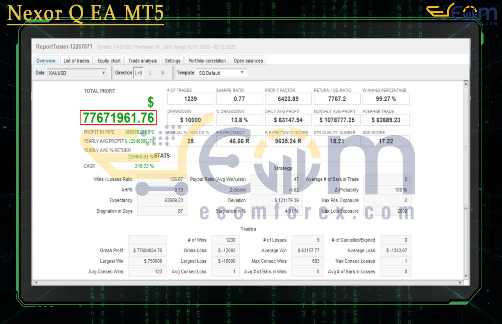
Task: Open the Data XAUUSD dropdown
Action: click(x=77, y=73)
